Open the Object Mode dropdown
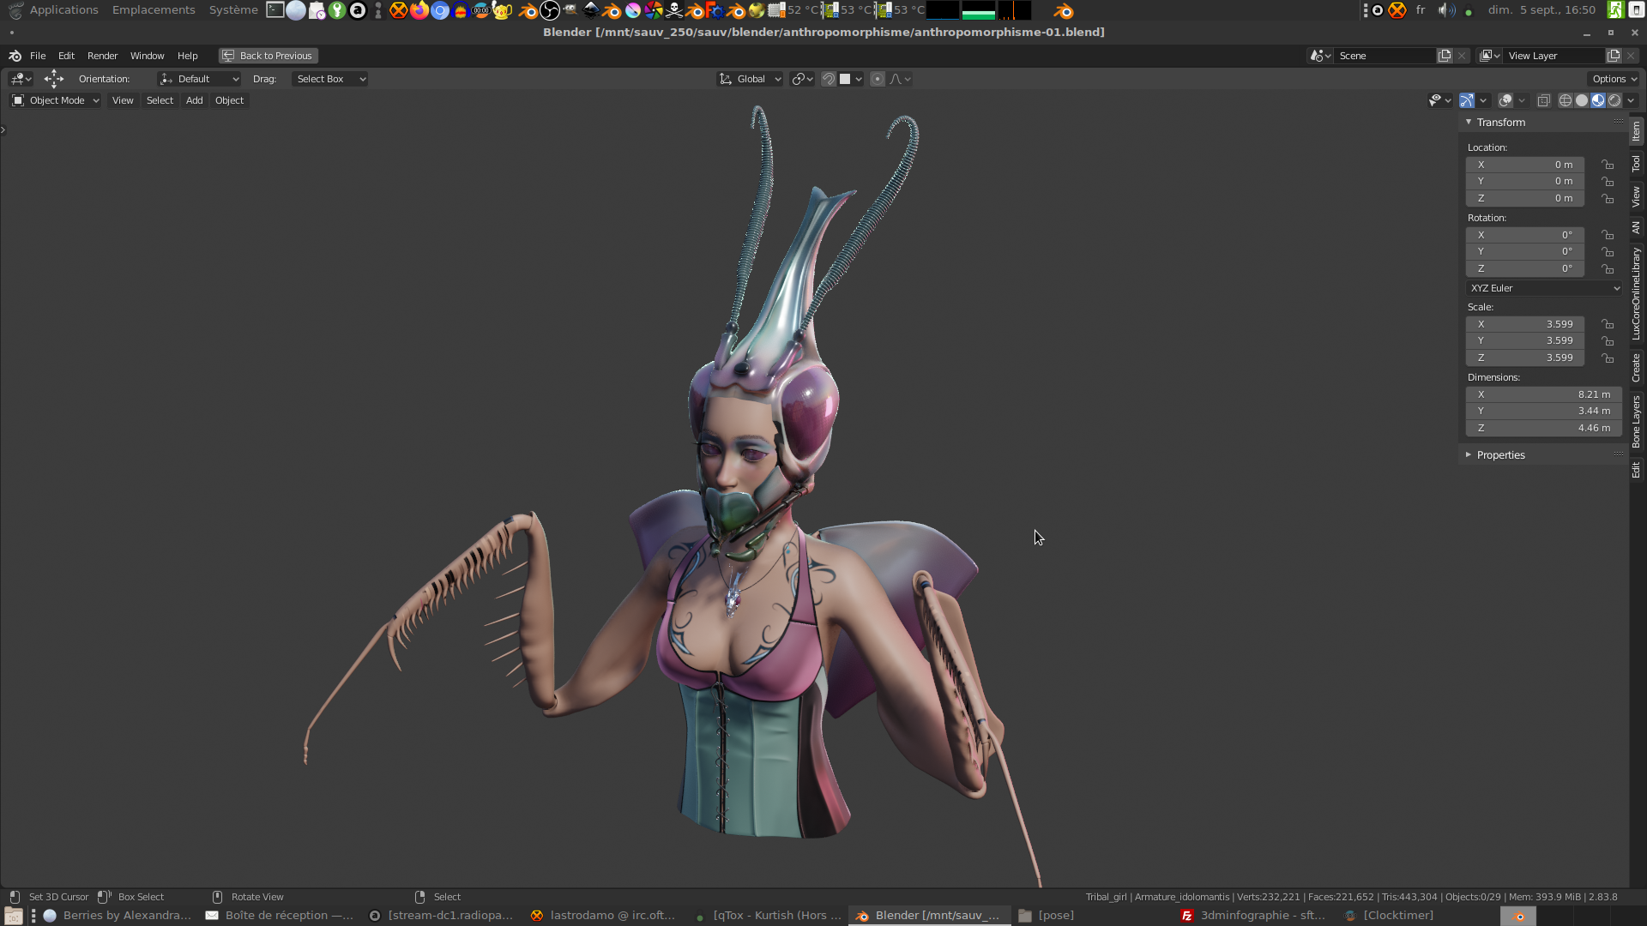 point(56,100)
